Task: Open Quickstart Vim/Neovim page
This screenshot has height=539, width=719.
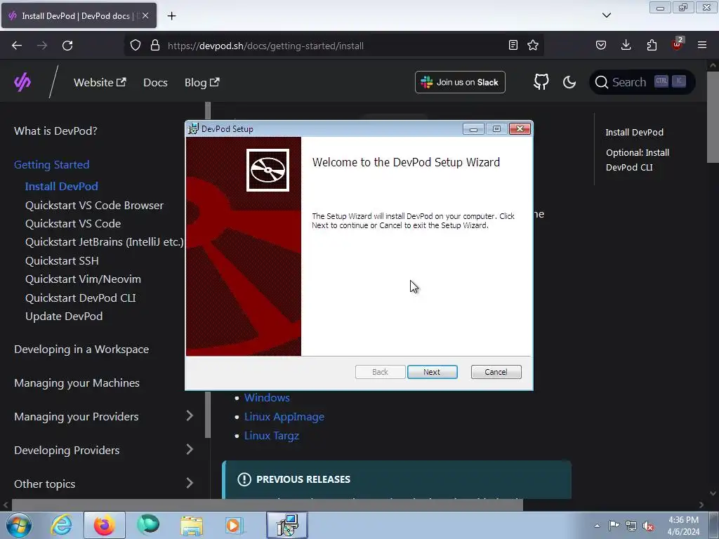Action: 83,279
